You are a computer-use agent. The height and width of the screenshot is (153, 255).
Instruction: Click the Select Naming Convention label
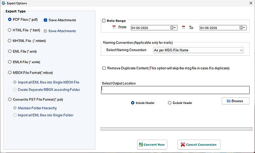[x=126, y=50]
